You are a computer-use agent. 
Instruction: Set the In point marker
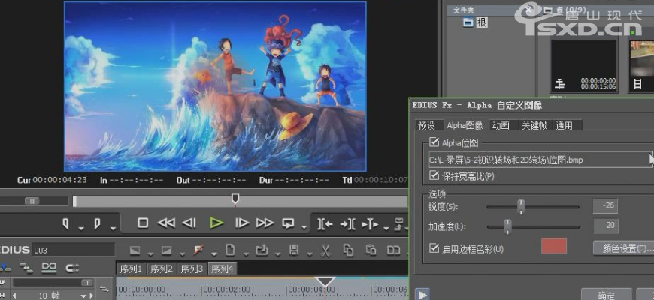pos(66,223)
